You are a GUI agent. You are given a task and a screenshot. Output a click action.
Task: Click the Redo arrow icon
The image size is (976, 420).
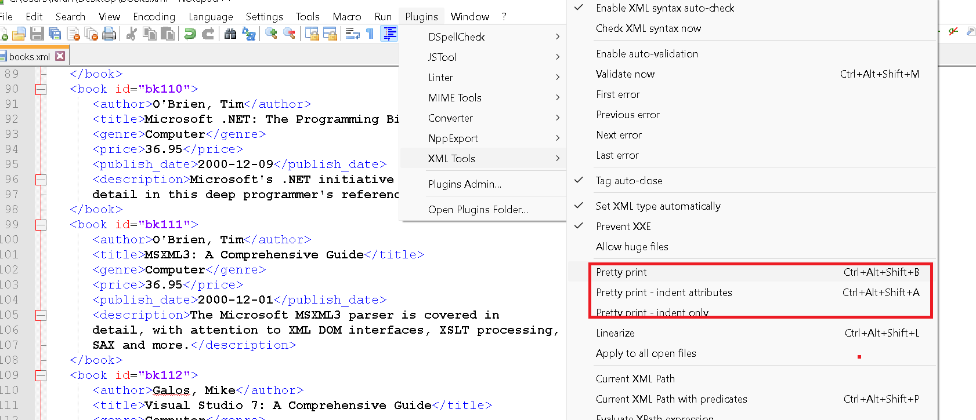click(208, 34)
